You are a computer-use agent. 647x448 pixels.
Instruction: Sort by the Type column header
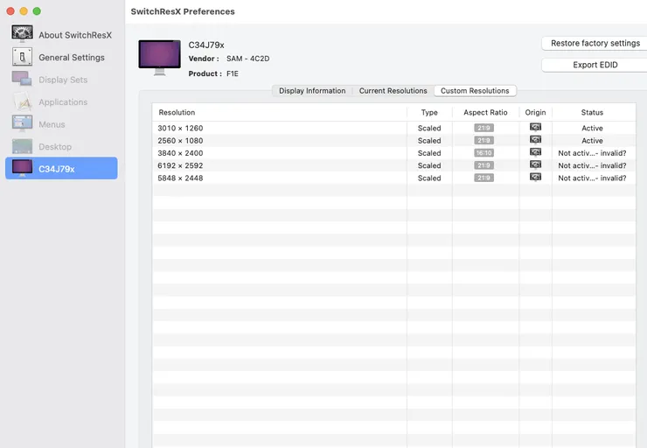click(x=429, y=112)
